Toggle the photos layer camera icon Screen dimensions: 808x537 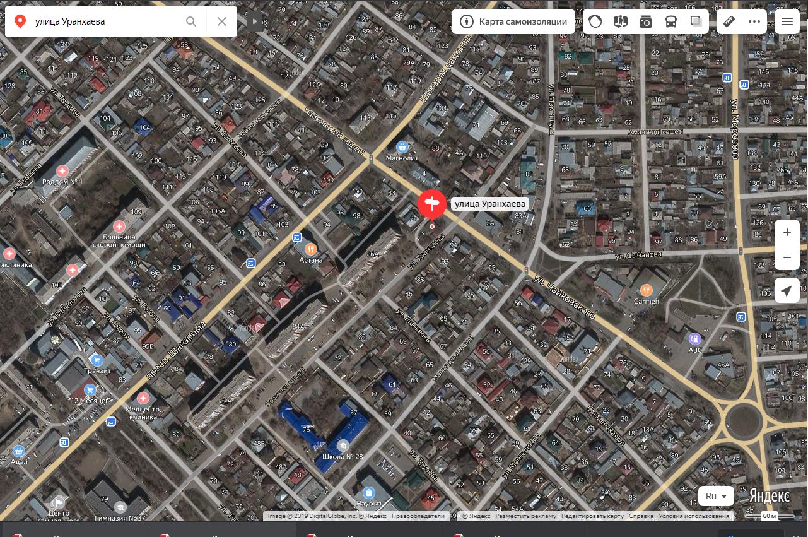click(x=646, y=21)
